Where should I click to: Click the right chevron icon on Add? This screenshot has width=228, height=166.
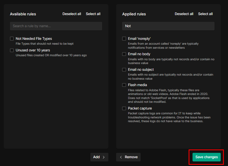[x=104, y=157]
